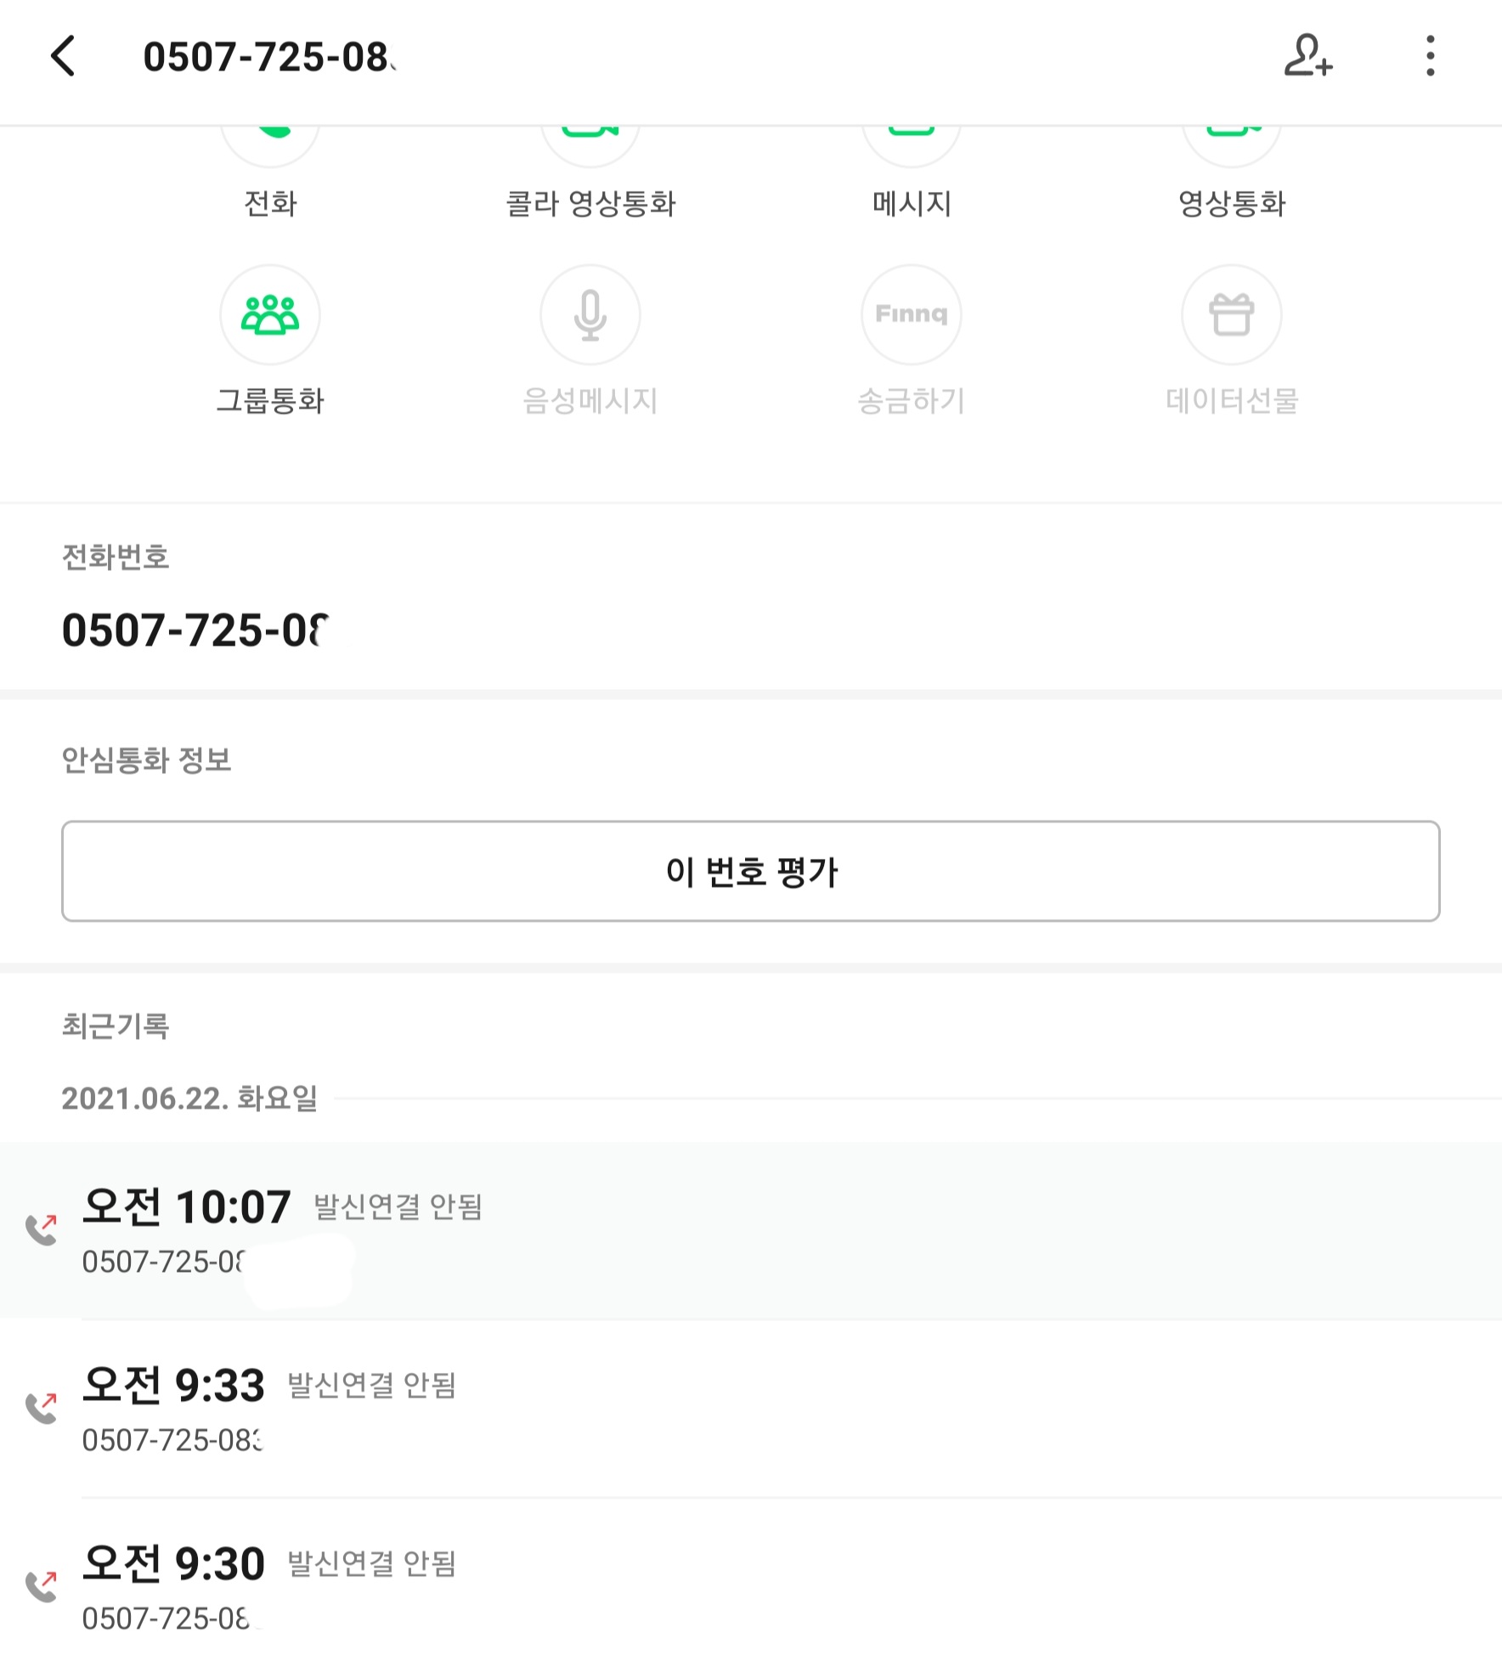Tap the back arrow in header

point(64,57)
